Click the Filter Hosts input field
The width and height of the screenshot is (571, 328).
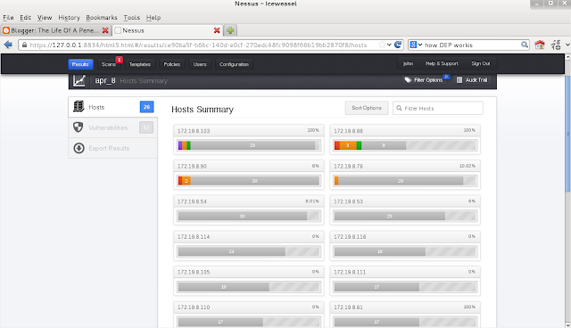[438, 108]
